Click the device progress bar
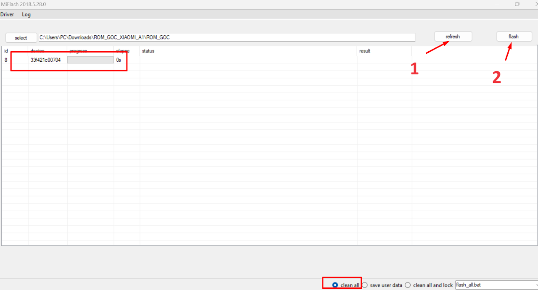 90,60
